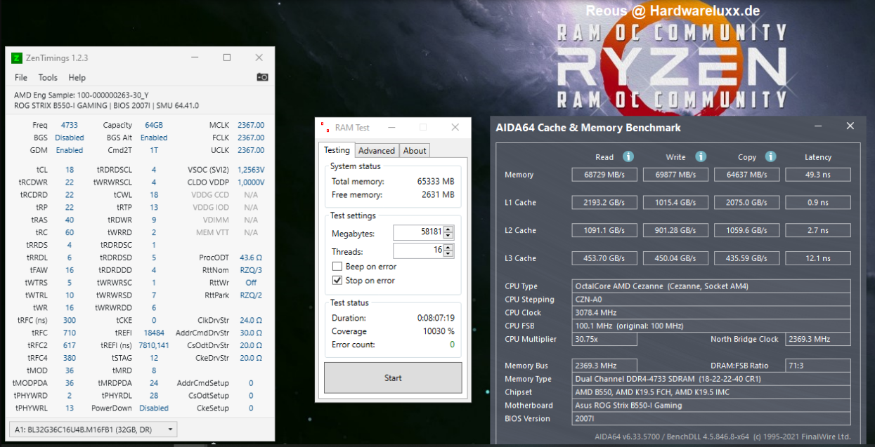The height and width of the screenshot is (447, 875).
Task: Click the Motherboard field Asus ROG Strix B550-I
Action: pyautogui.click(x=712, y=406)
